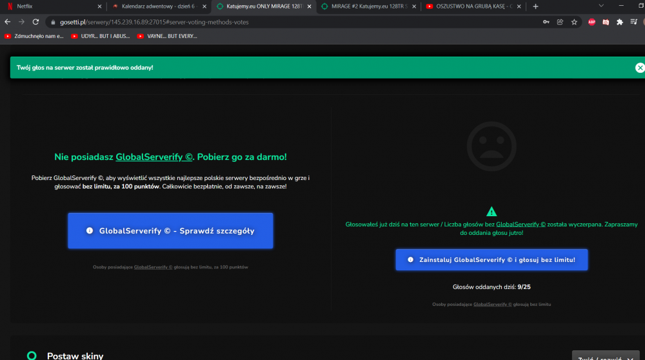
Task: Show the tab search dropdown
Action: (601, 6)
